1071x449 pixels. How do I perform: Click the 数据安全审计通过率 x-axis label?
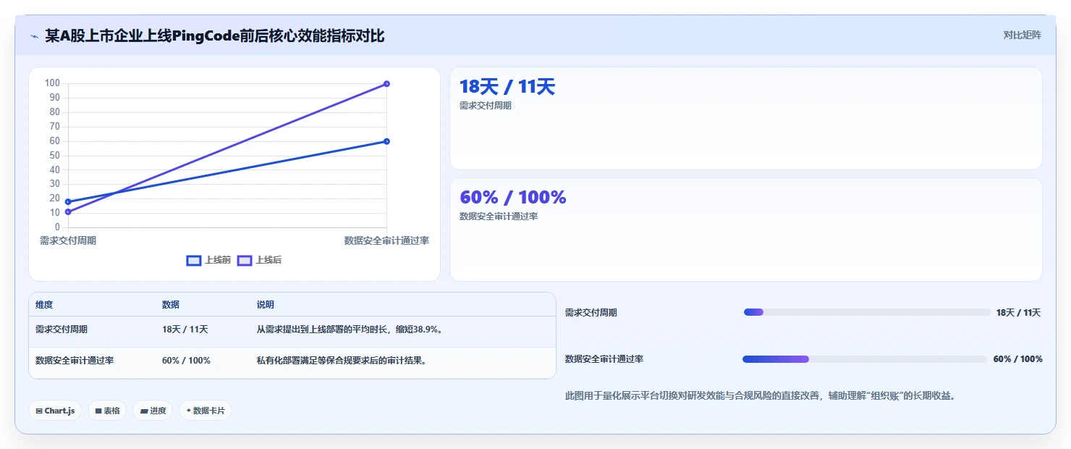[x=386, y=240]
